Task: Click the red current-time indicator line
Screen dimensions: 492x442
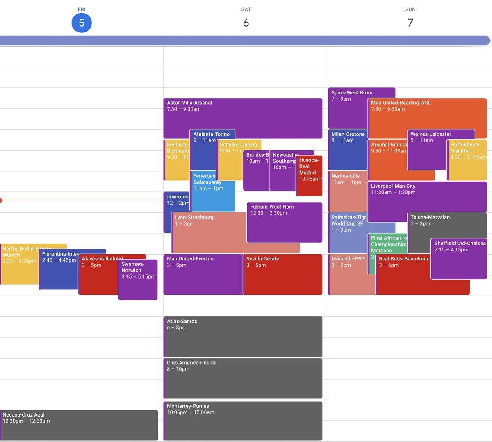Action: 82,200
